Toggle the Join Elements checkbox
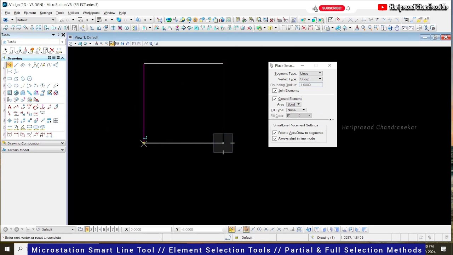Image resolution: width=453 pixels, height=255 pixels. click(275, 91)
